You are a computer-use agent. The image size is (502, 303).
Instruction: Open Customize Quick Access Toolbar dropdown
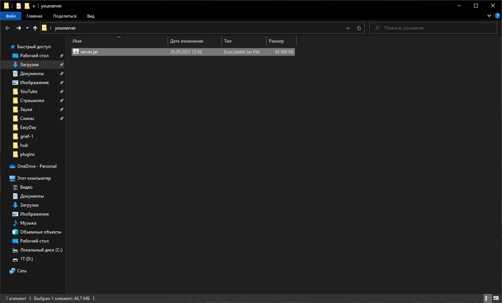pyautogui.click(x=34, y=6)
